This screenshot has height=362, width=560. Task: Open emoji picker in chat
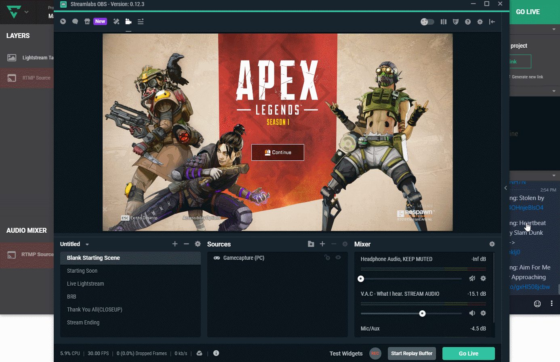point(537,304)
